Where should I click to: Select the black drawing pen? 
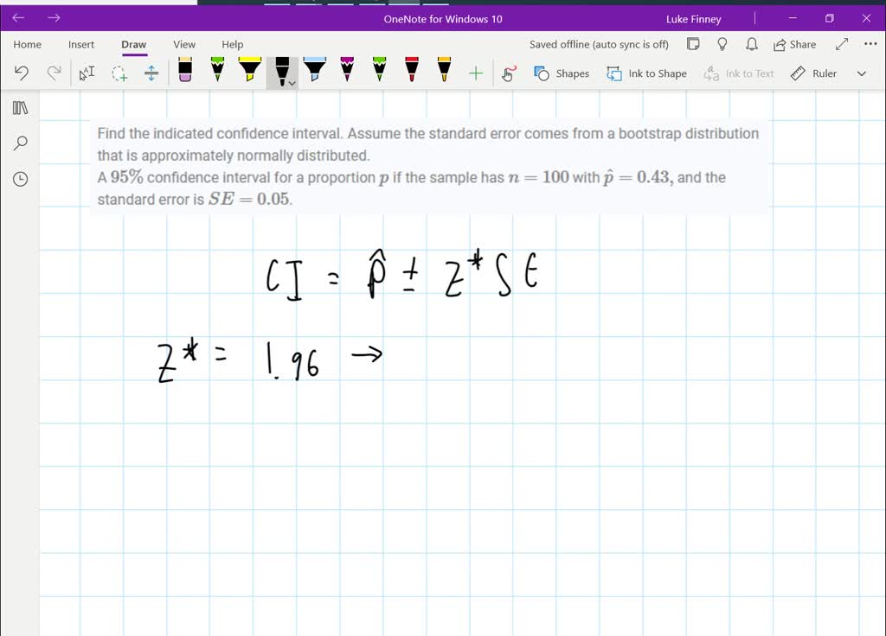pyautogui.click(x=283, y=69)
